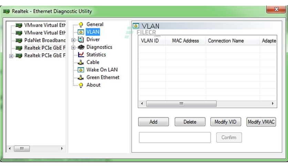Select the second VMware Virtual Eth adapter
This screenshot has width=288, height=167.
[x=45, y=33]
